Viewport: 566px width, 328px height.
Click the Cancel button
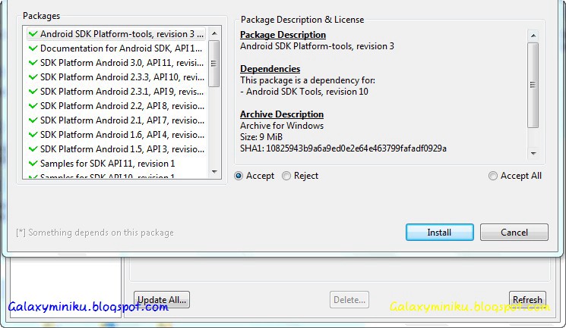(x=514, y=233)
